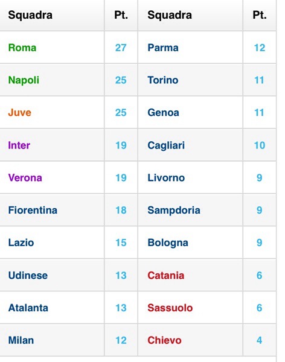
Task: Click the Chievo team entry
Action: click(x=164, y=340)
